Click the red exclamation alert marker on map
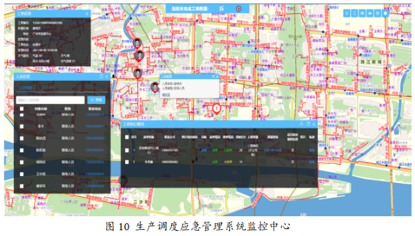 click(216, 109)
